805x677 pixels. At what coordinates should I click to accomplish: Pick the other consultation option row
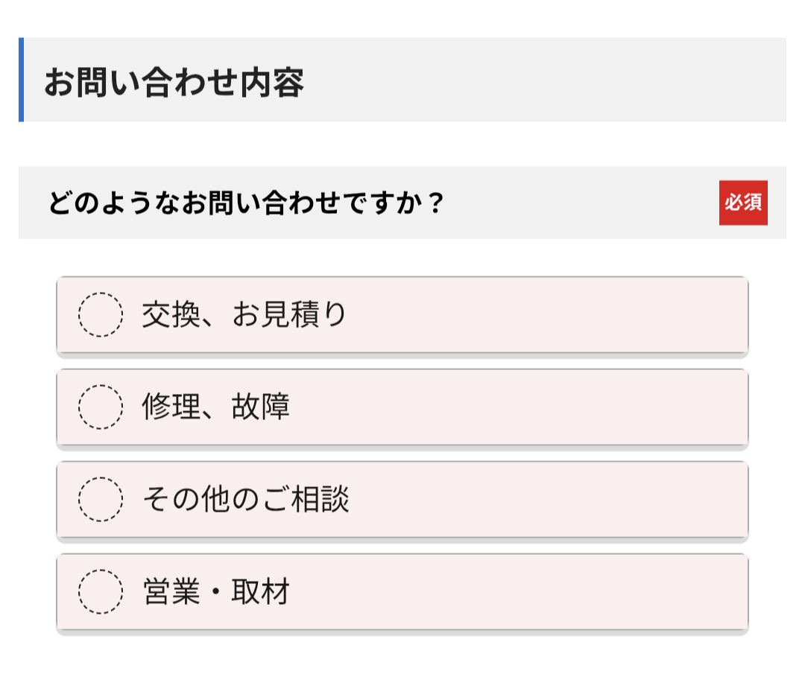click(402, 500)
